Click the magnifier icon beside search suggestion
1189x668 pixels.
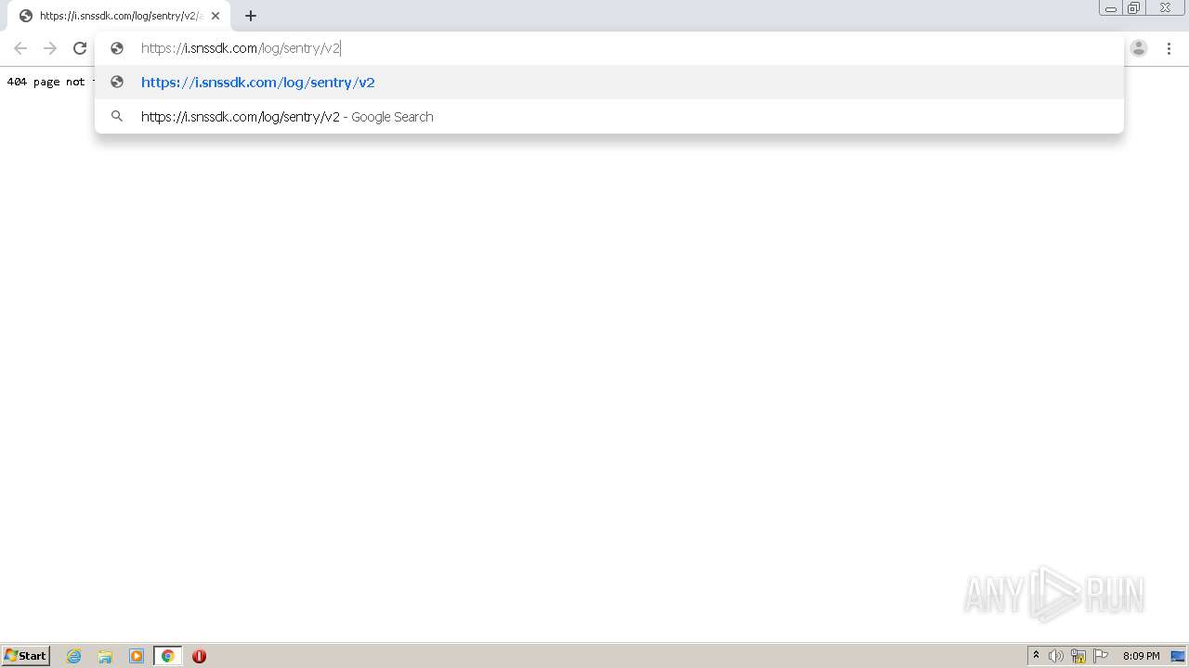click(x=117, y=116)
